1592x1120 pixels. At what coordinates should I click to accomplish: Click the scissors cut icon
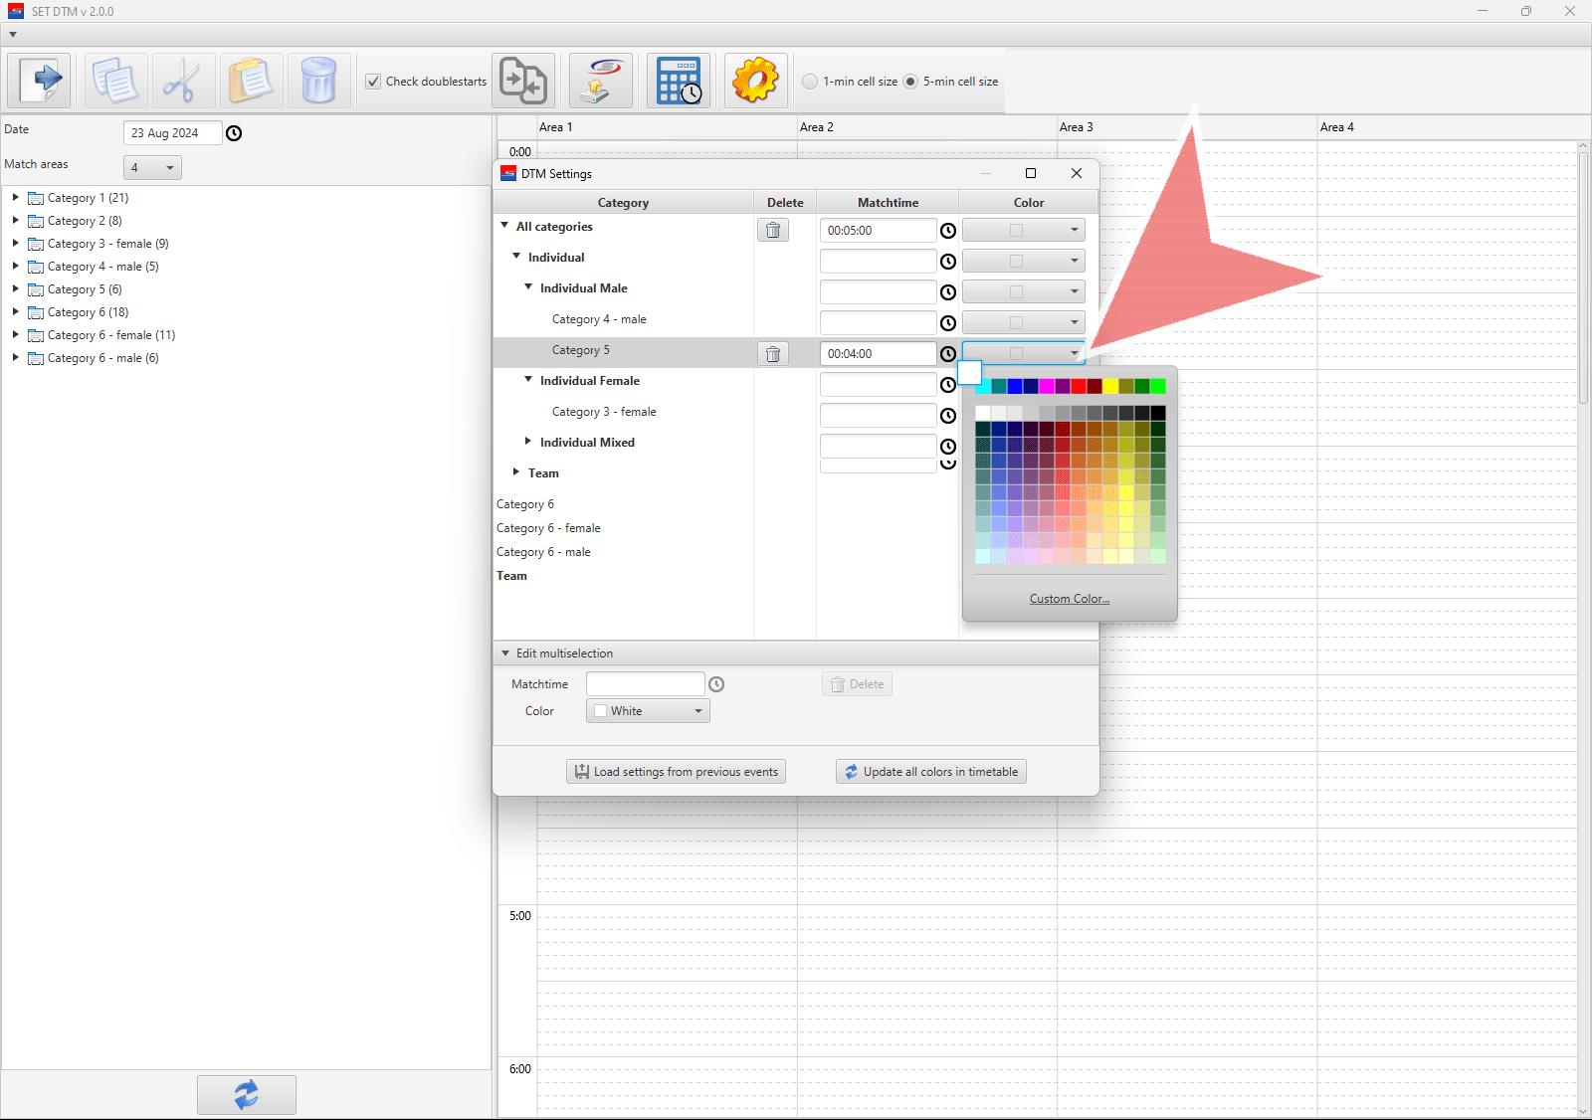183,81
